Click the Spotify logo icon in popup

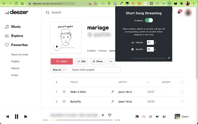pyautogui.click(x=132, y=49)
